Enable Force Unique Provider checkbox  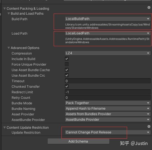click(67, 64)
